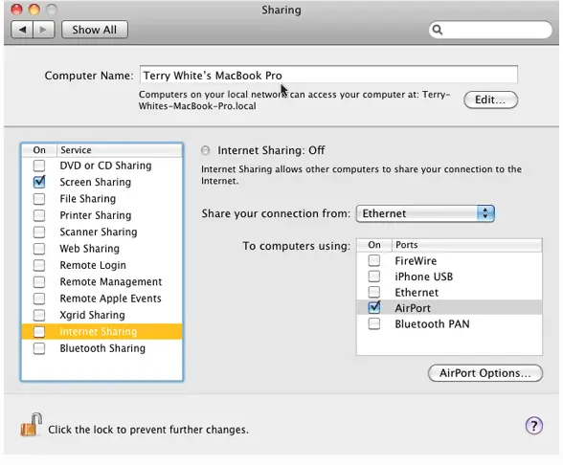Click the Bluetooth PAN port label
This screenshot has height=465, width=563.
(x=433, y=324)
